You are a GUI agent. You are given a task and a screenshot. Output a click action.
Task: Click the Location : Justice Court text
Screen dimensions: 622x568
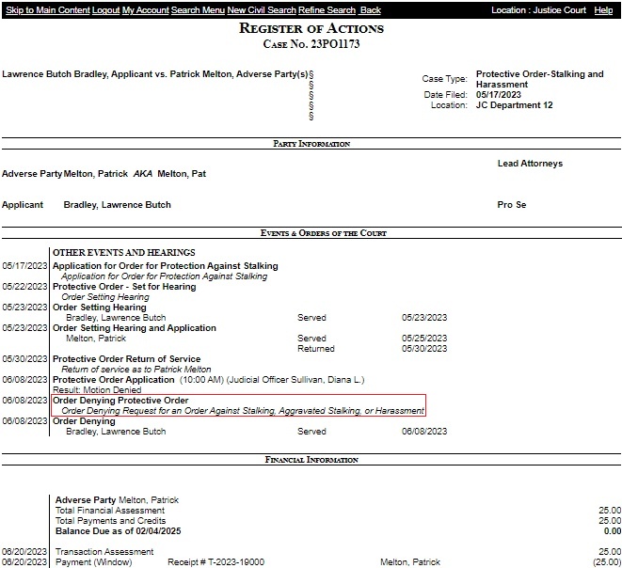click(538, 10)
